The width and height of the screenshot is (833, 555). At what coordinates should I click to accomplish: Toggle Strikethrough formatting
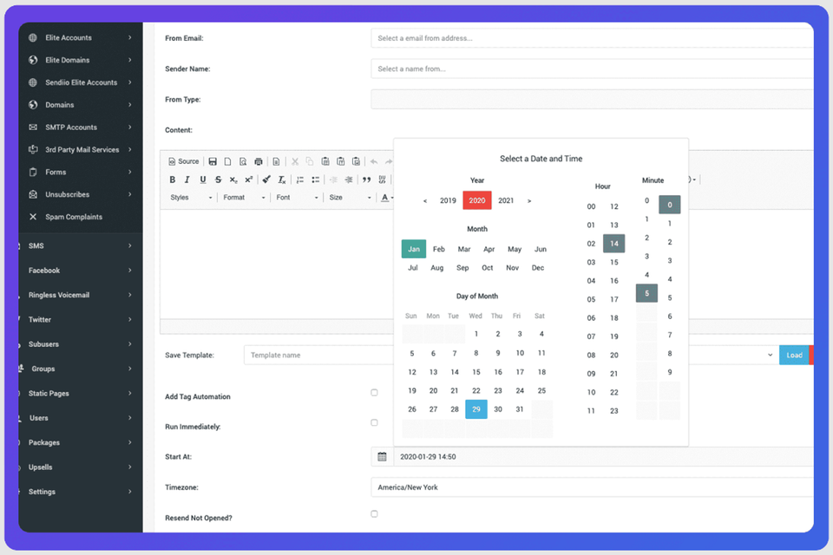(218, 180)
